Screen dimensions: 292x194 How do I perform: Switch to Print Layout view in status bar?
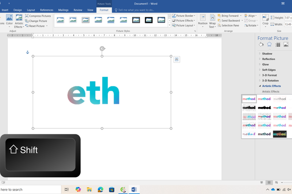[x=269, y=182]
